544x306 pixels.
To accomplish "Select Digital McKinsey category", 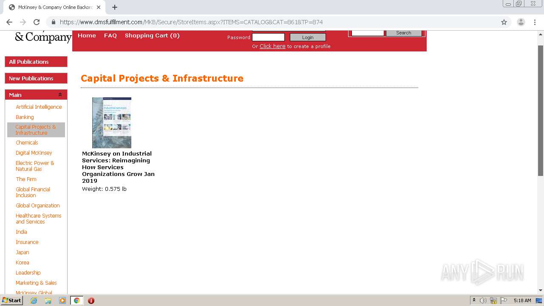I will click(34, 153).
